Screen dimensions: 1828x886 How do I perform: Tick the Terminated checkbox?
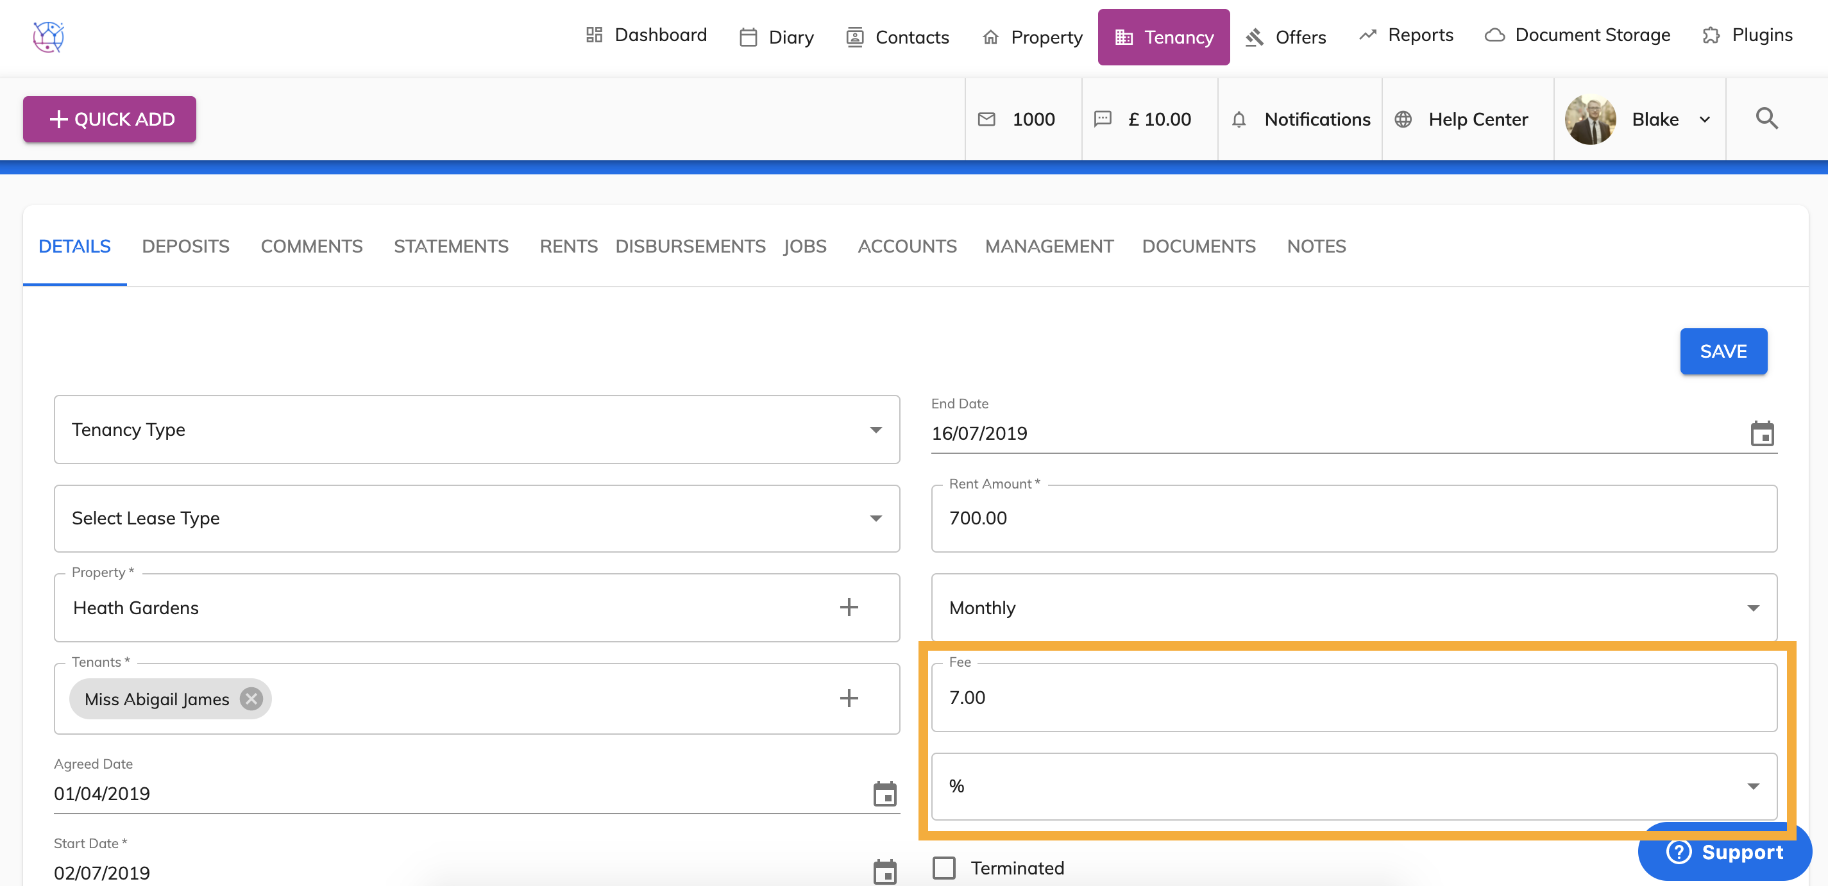[x=944, y=867]
